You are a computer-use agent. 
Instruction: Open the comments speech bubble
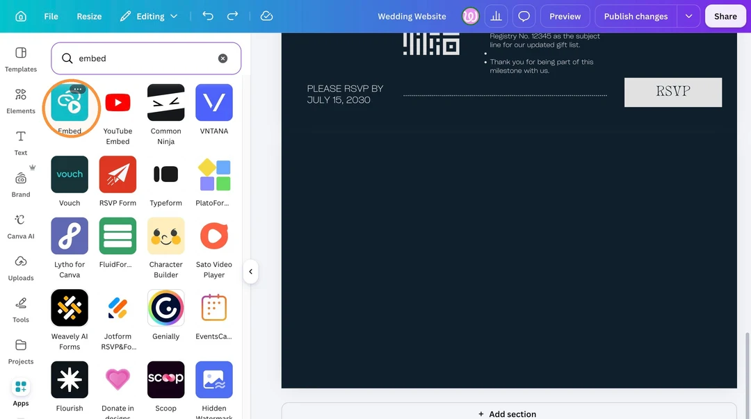tap(524, 16)
